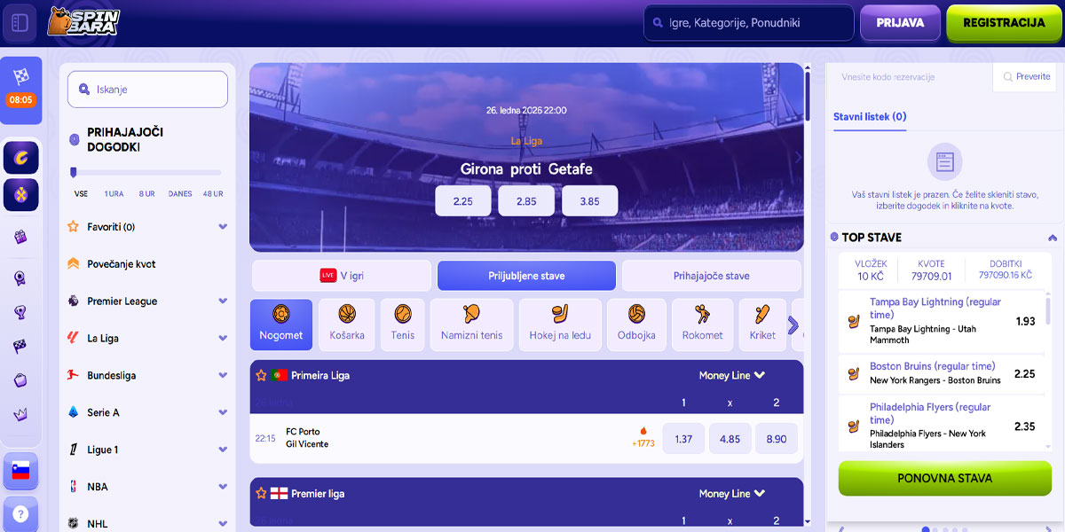Open the Slovenian flag language selector
Screen dimensions: 1065x532
(x=20, y=471)
